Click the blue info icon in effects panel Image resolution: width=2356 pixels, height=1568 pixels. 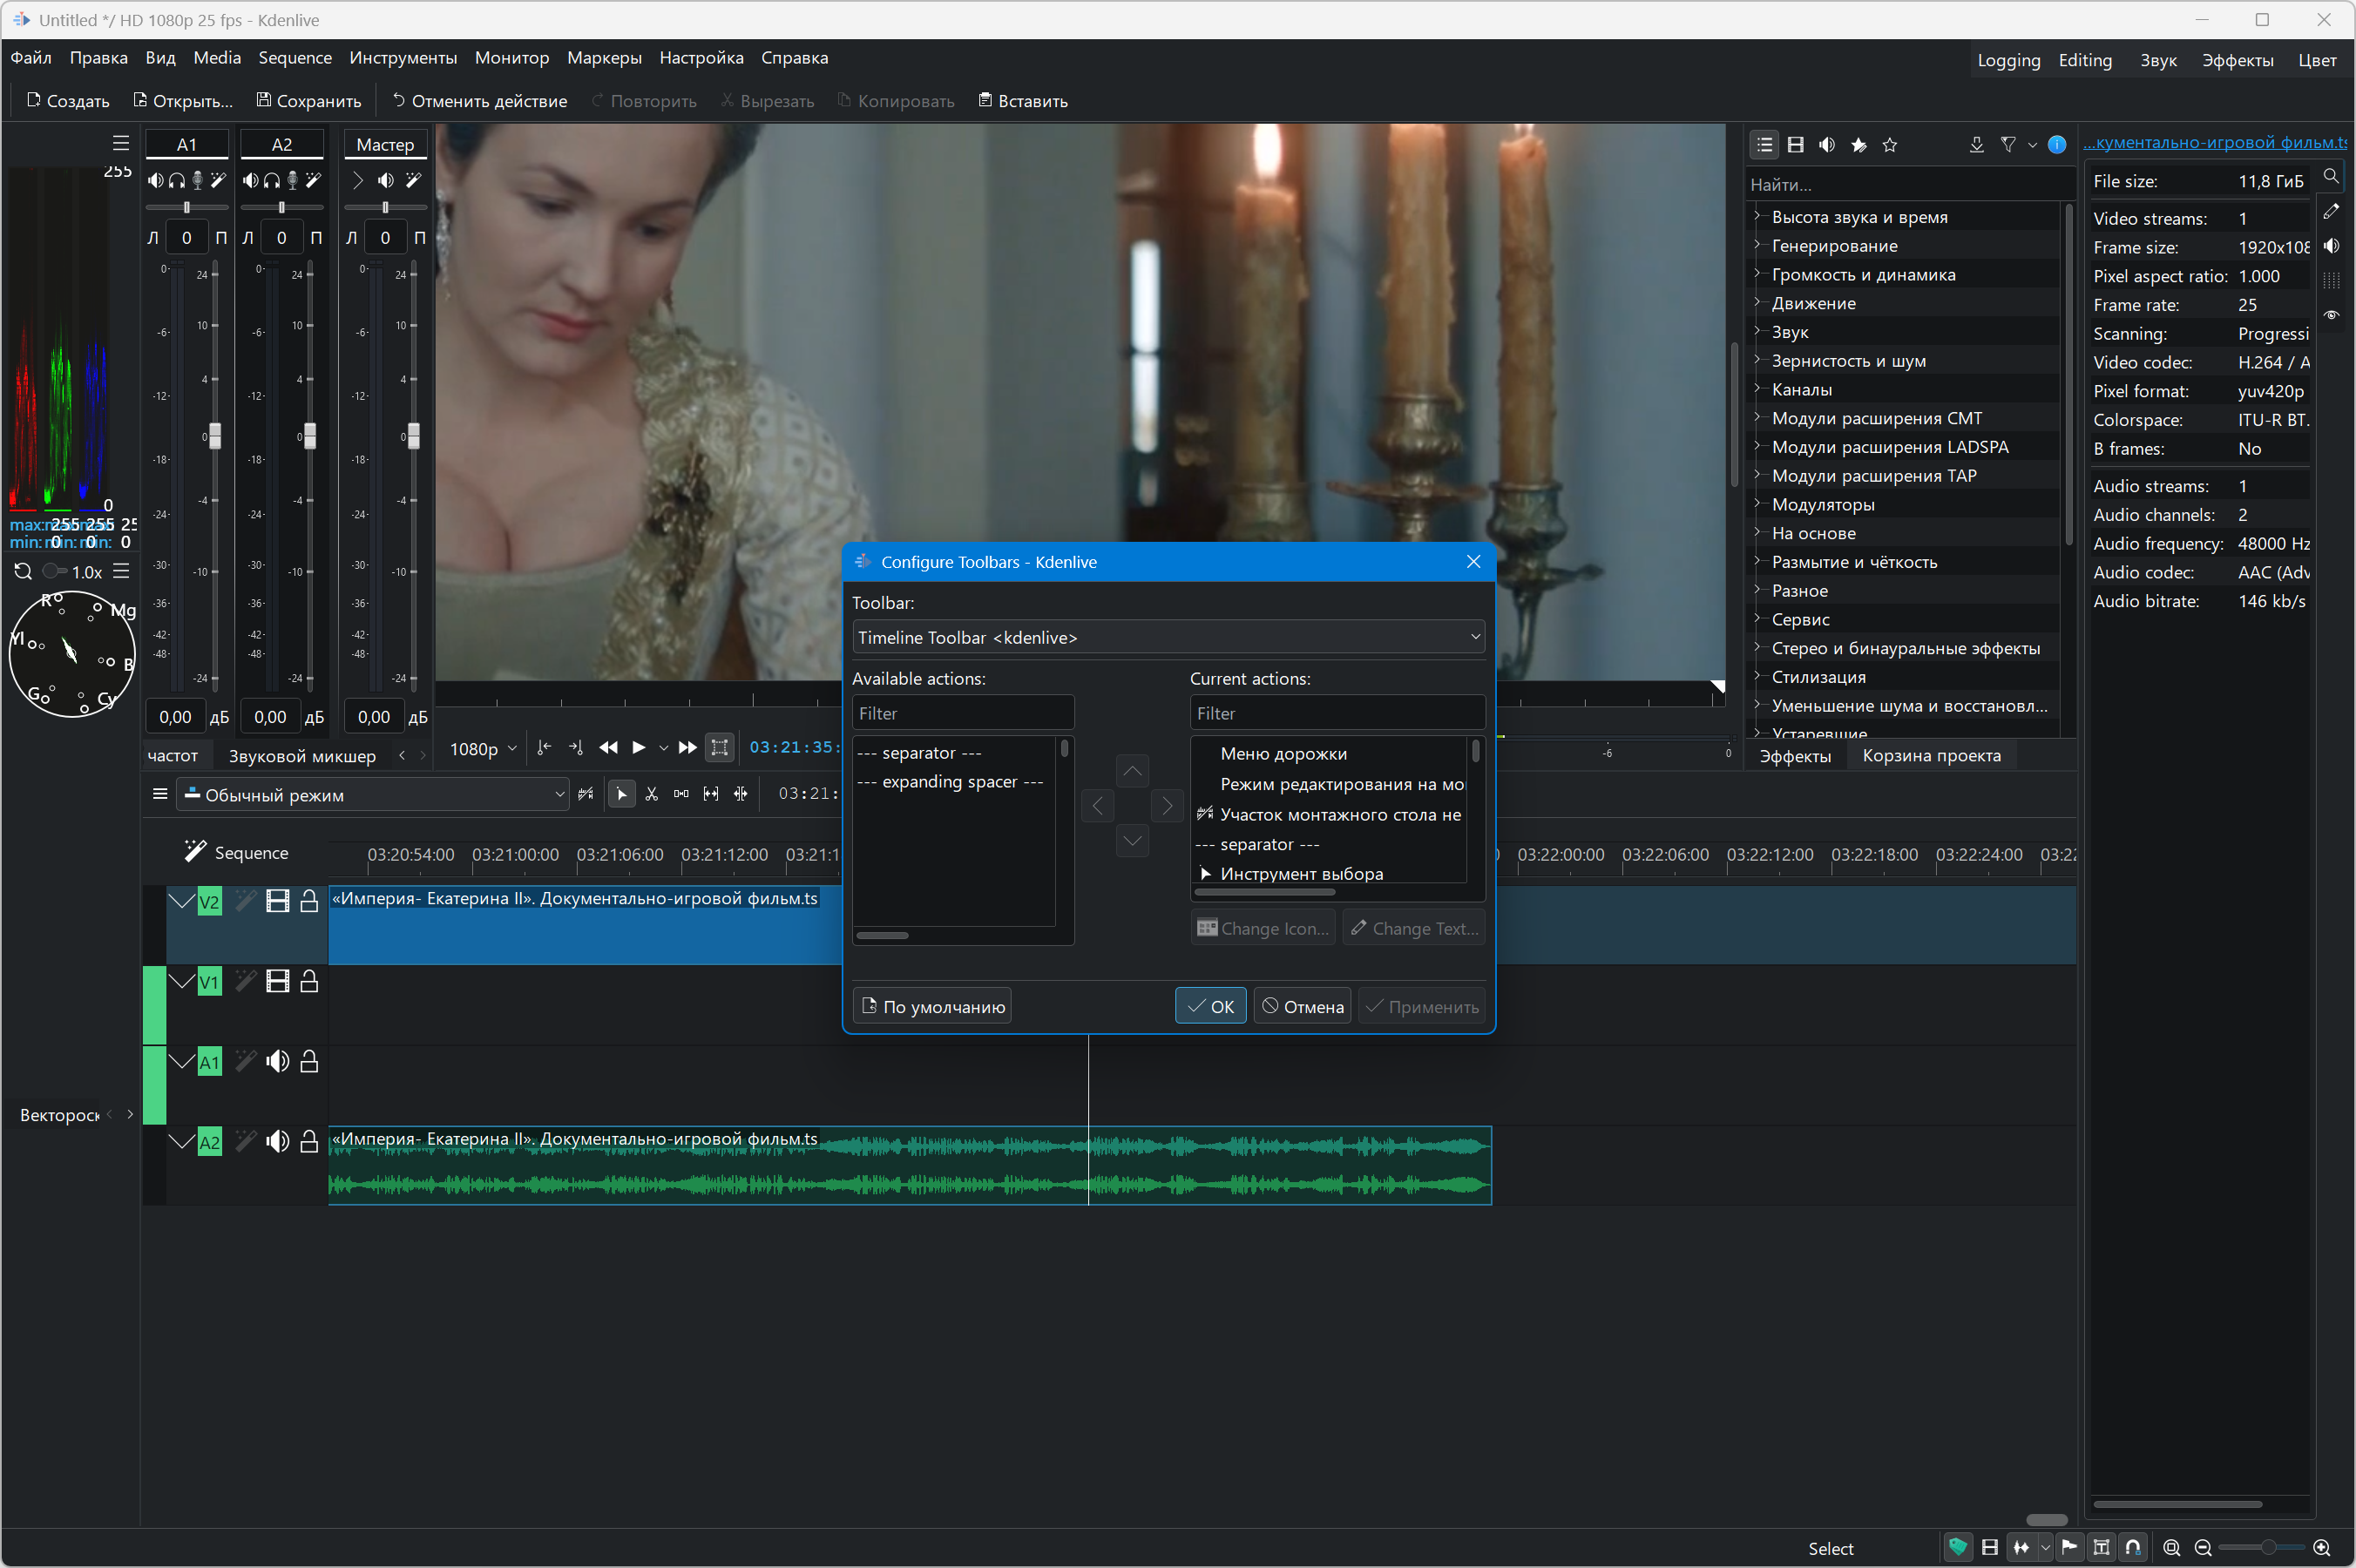click(x=2056, y=145)
